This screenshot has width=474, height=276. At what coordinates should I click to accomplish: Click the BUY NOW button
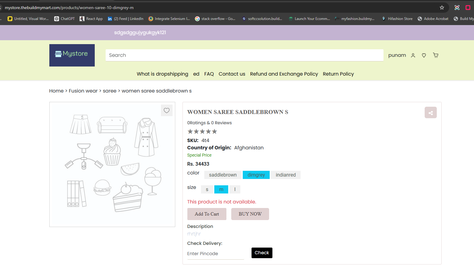[x=250, y=214]
